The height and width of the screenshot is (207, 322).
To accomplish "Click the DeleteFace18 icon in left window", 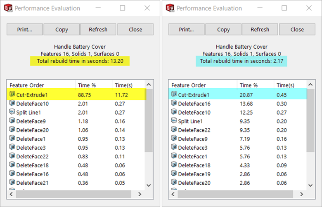I will 12,165.
